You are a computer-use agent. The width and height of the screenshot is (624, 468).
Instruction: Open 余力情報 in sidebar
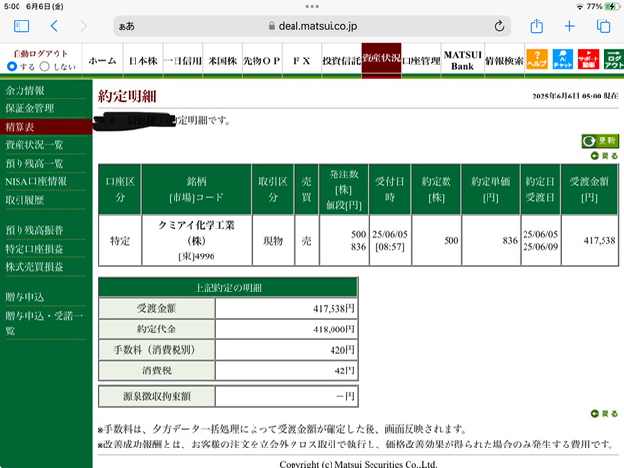(24, 91)
